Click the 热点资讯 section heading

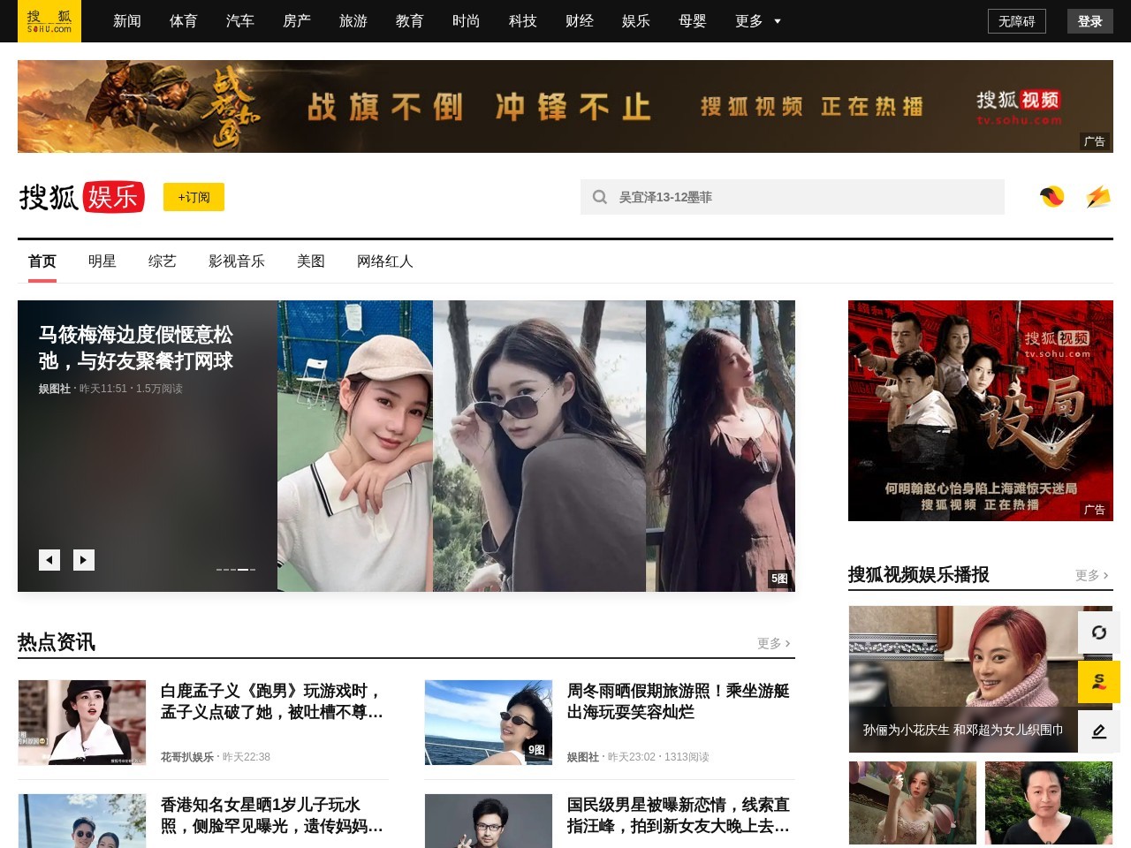57,642
